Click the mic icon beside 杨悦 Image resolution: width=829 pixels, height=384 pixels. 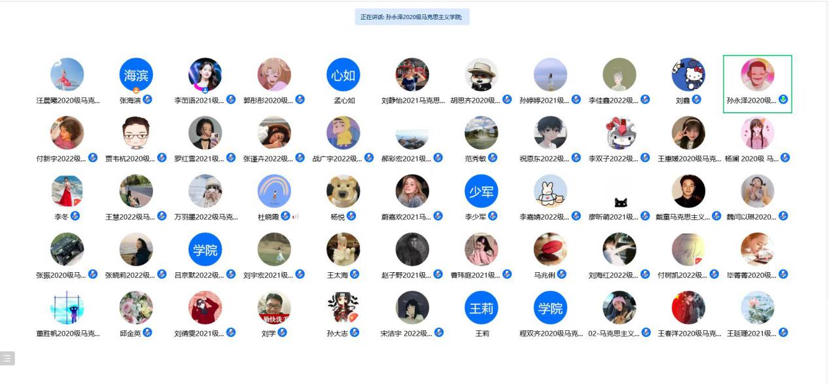[351, 216]
